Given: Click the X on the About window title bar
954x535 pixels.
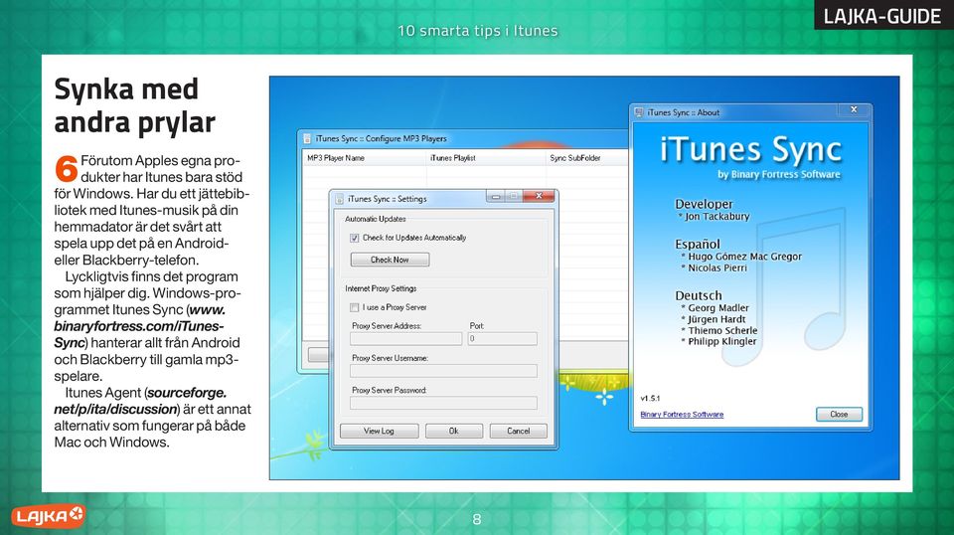Looking at the screenshot, I should tap(854, 109).
